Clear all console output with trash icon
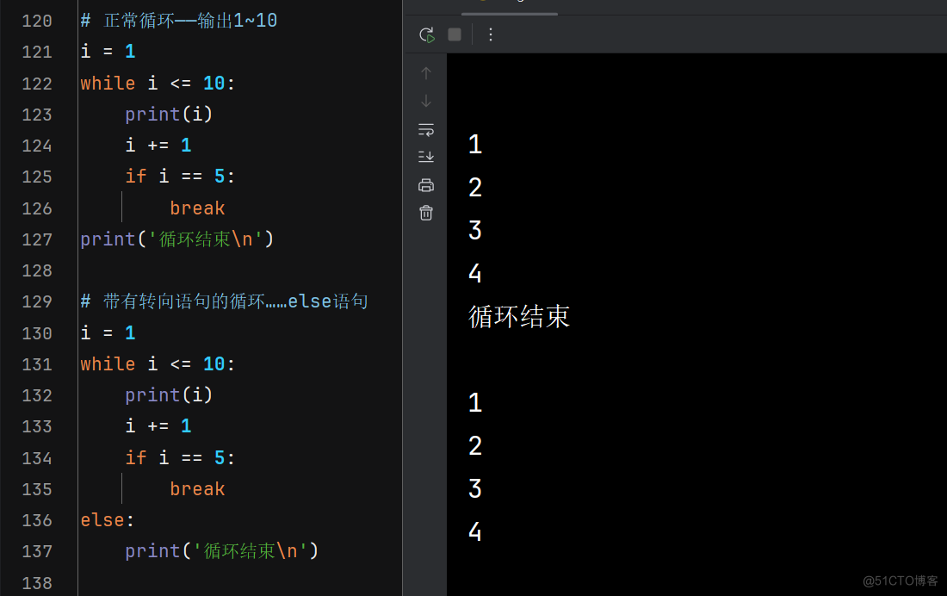This screenshot has height=596, width=947. [426, 213]
